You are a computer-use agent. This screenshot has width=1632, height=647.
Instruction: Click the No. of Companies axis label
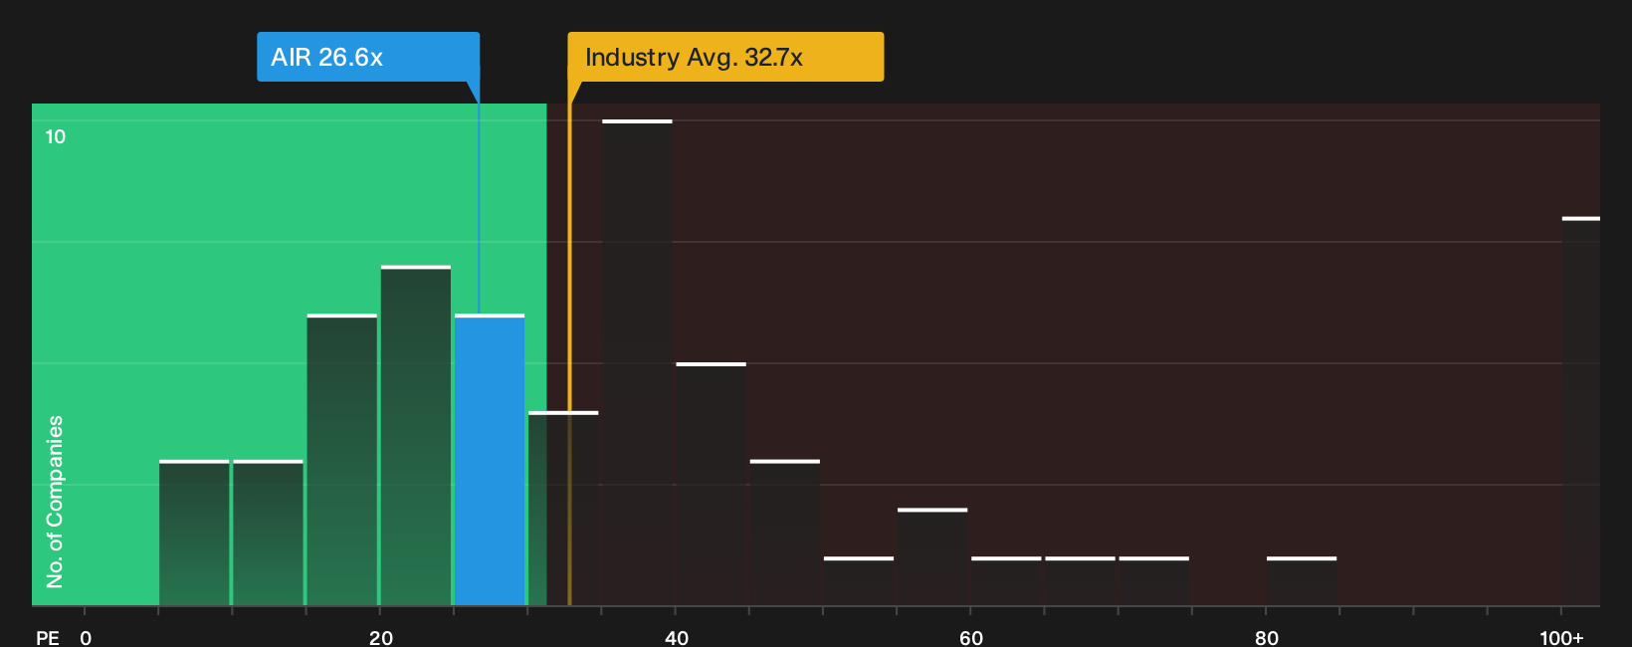click(x=55, y=502)
